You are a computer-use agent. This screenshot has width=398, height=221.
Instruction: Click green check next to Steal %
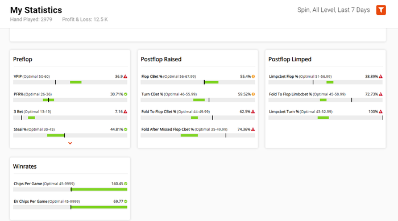tap(126, 130)
